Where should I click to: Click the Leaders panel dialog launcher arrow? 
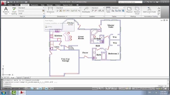[x=104, y=16]
